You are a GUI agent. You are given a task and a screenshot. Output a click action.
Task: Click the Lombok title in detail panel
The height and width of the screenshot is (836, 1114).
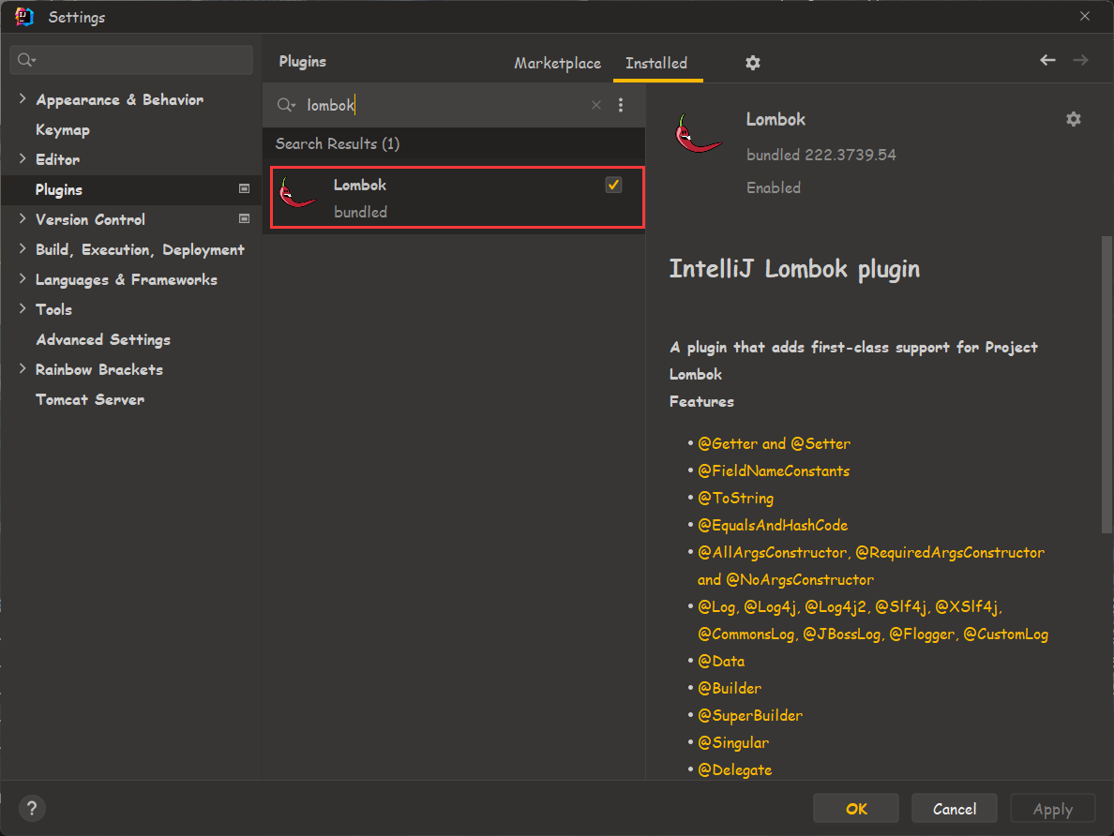[x=775, y=119]
